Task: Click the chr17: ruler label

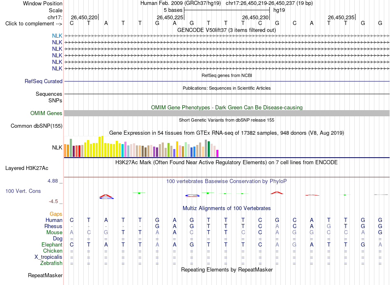Action: pos(55,17)
